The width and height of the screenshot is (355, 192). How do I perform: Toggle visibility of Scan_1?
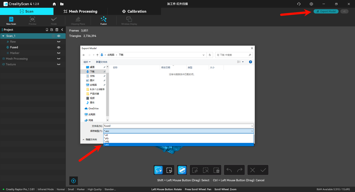(x=59, y=36)
